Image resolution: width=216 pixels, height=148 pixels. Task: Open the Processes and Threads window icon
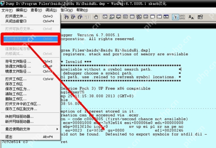pos(159,17)
